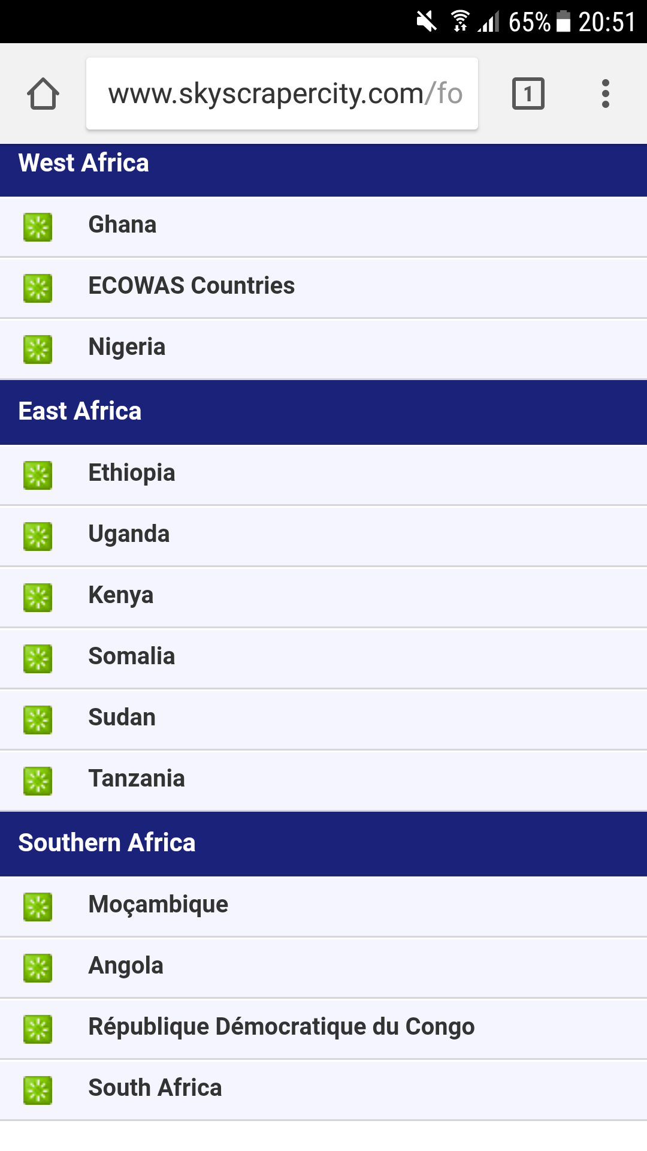Viewport: 647px width, 1151px height.
Task: Click the skyscrapercity.com address bar
Action: pos(282,94)
